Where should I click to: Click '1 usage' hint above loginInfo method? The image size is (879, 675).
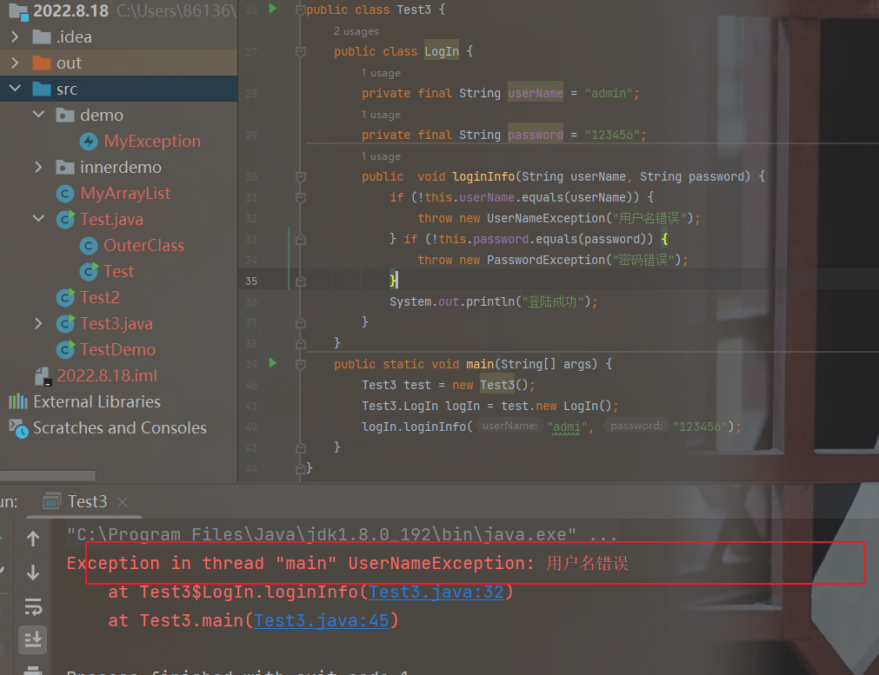pyautogui.click(x=381, y=156)
